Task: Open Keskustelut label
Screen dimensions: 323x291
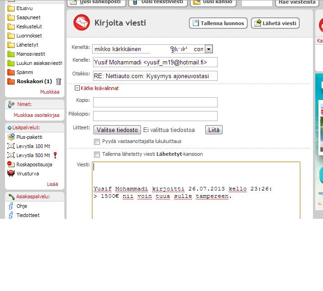Action: [29, 26]
